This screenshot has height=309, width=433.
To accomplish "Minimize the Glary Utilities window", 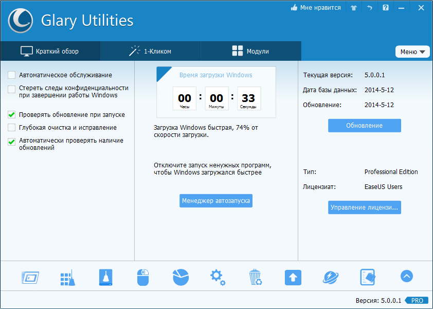I will (x=401, y=8).
